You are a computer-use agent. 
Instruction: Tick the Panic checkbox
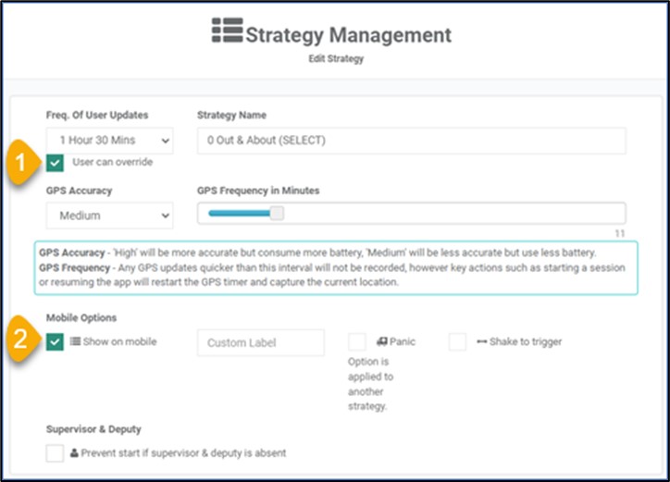click(357, 342)
